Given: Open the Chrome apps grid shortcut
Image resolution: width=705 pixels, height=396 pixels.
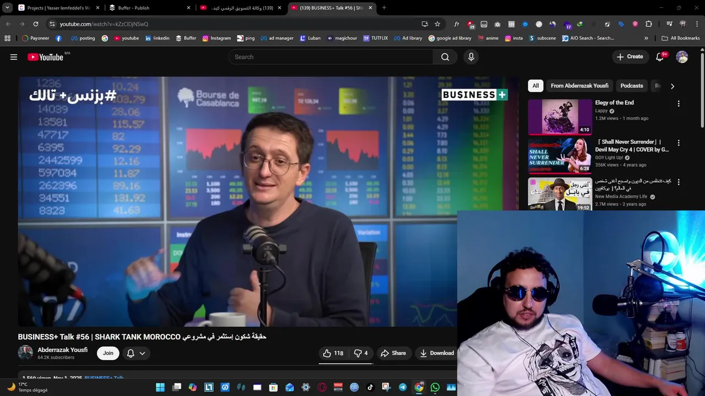Looking at the screenshot, I should coord(7,38).
